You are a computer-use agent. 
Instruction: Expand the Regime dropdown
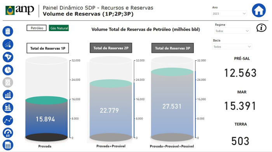click(x=232, y=31)
